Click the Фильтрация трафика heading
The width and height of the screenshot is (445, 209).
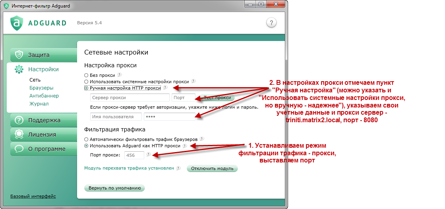[115, 129]
